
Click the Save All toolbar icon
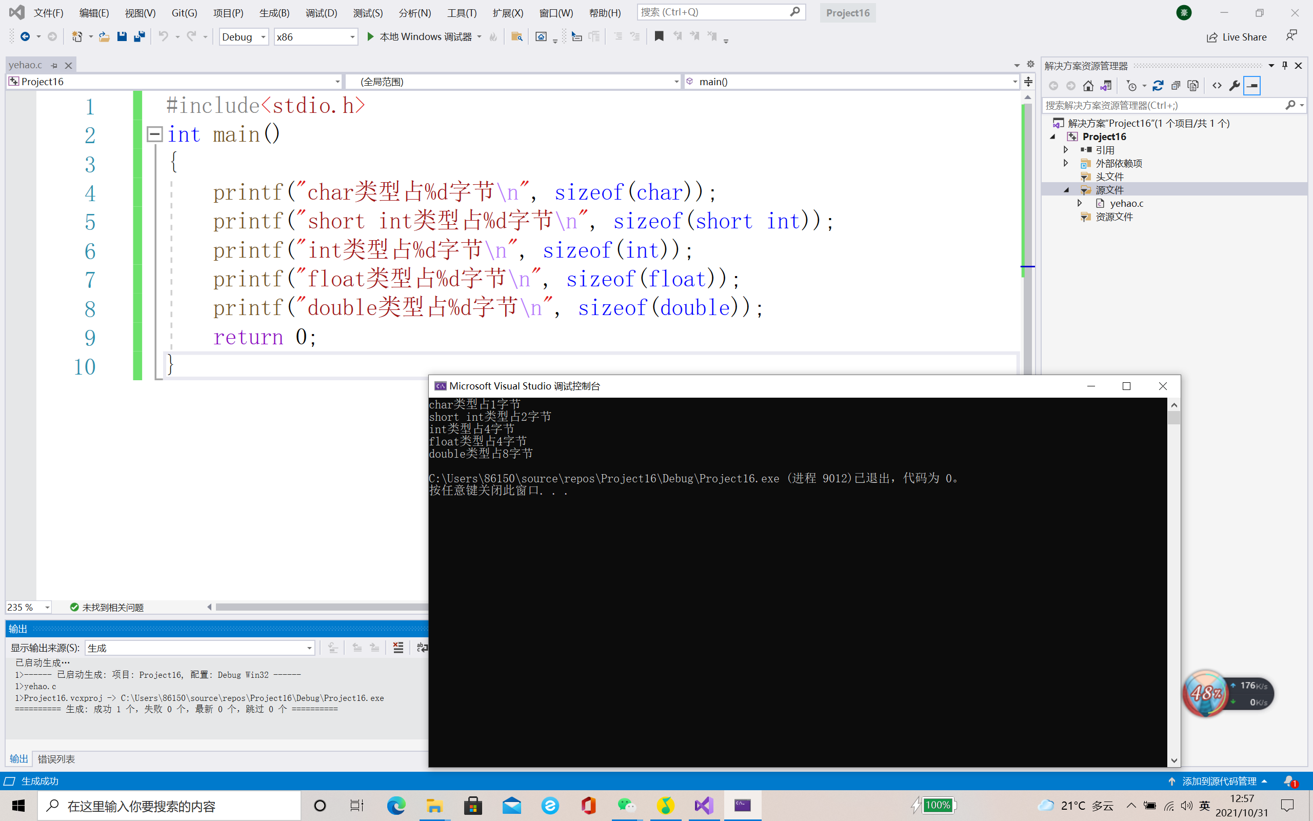[140, 36]
